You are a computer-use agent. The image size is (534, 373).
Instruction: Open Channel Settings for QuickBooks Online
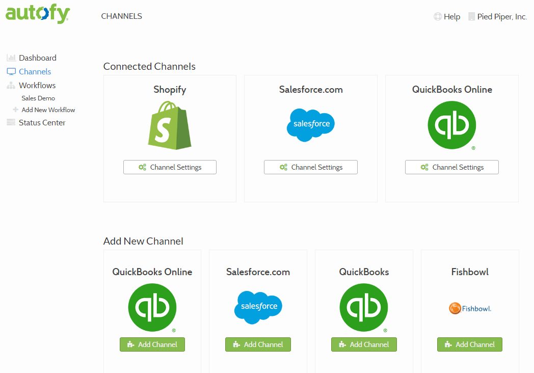coord(451,167)
